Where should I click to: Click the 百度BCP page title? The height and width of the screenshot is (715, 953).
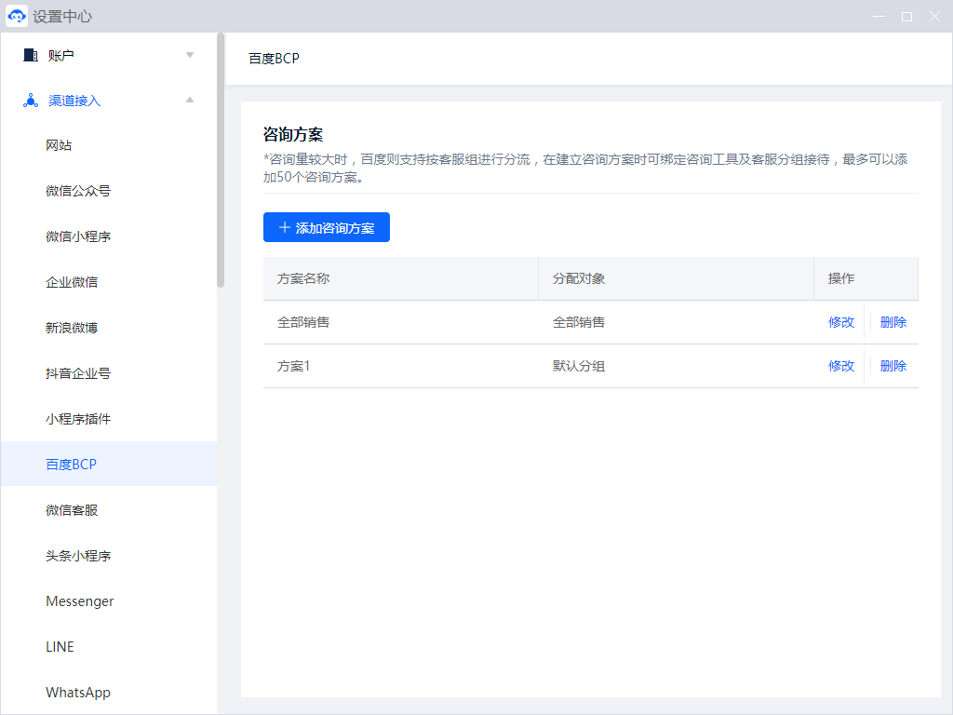pyautogui.click(x=275, y=59)
